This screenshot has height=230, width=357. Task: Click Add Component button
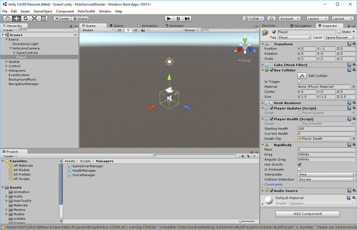point(307,214)
